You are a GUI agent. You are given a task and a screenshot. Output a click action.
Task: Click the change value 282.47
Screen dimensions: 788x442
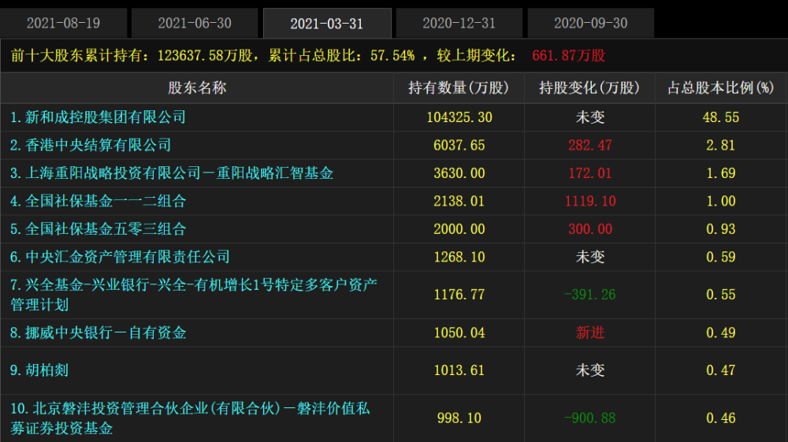tap(590, 145)
